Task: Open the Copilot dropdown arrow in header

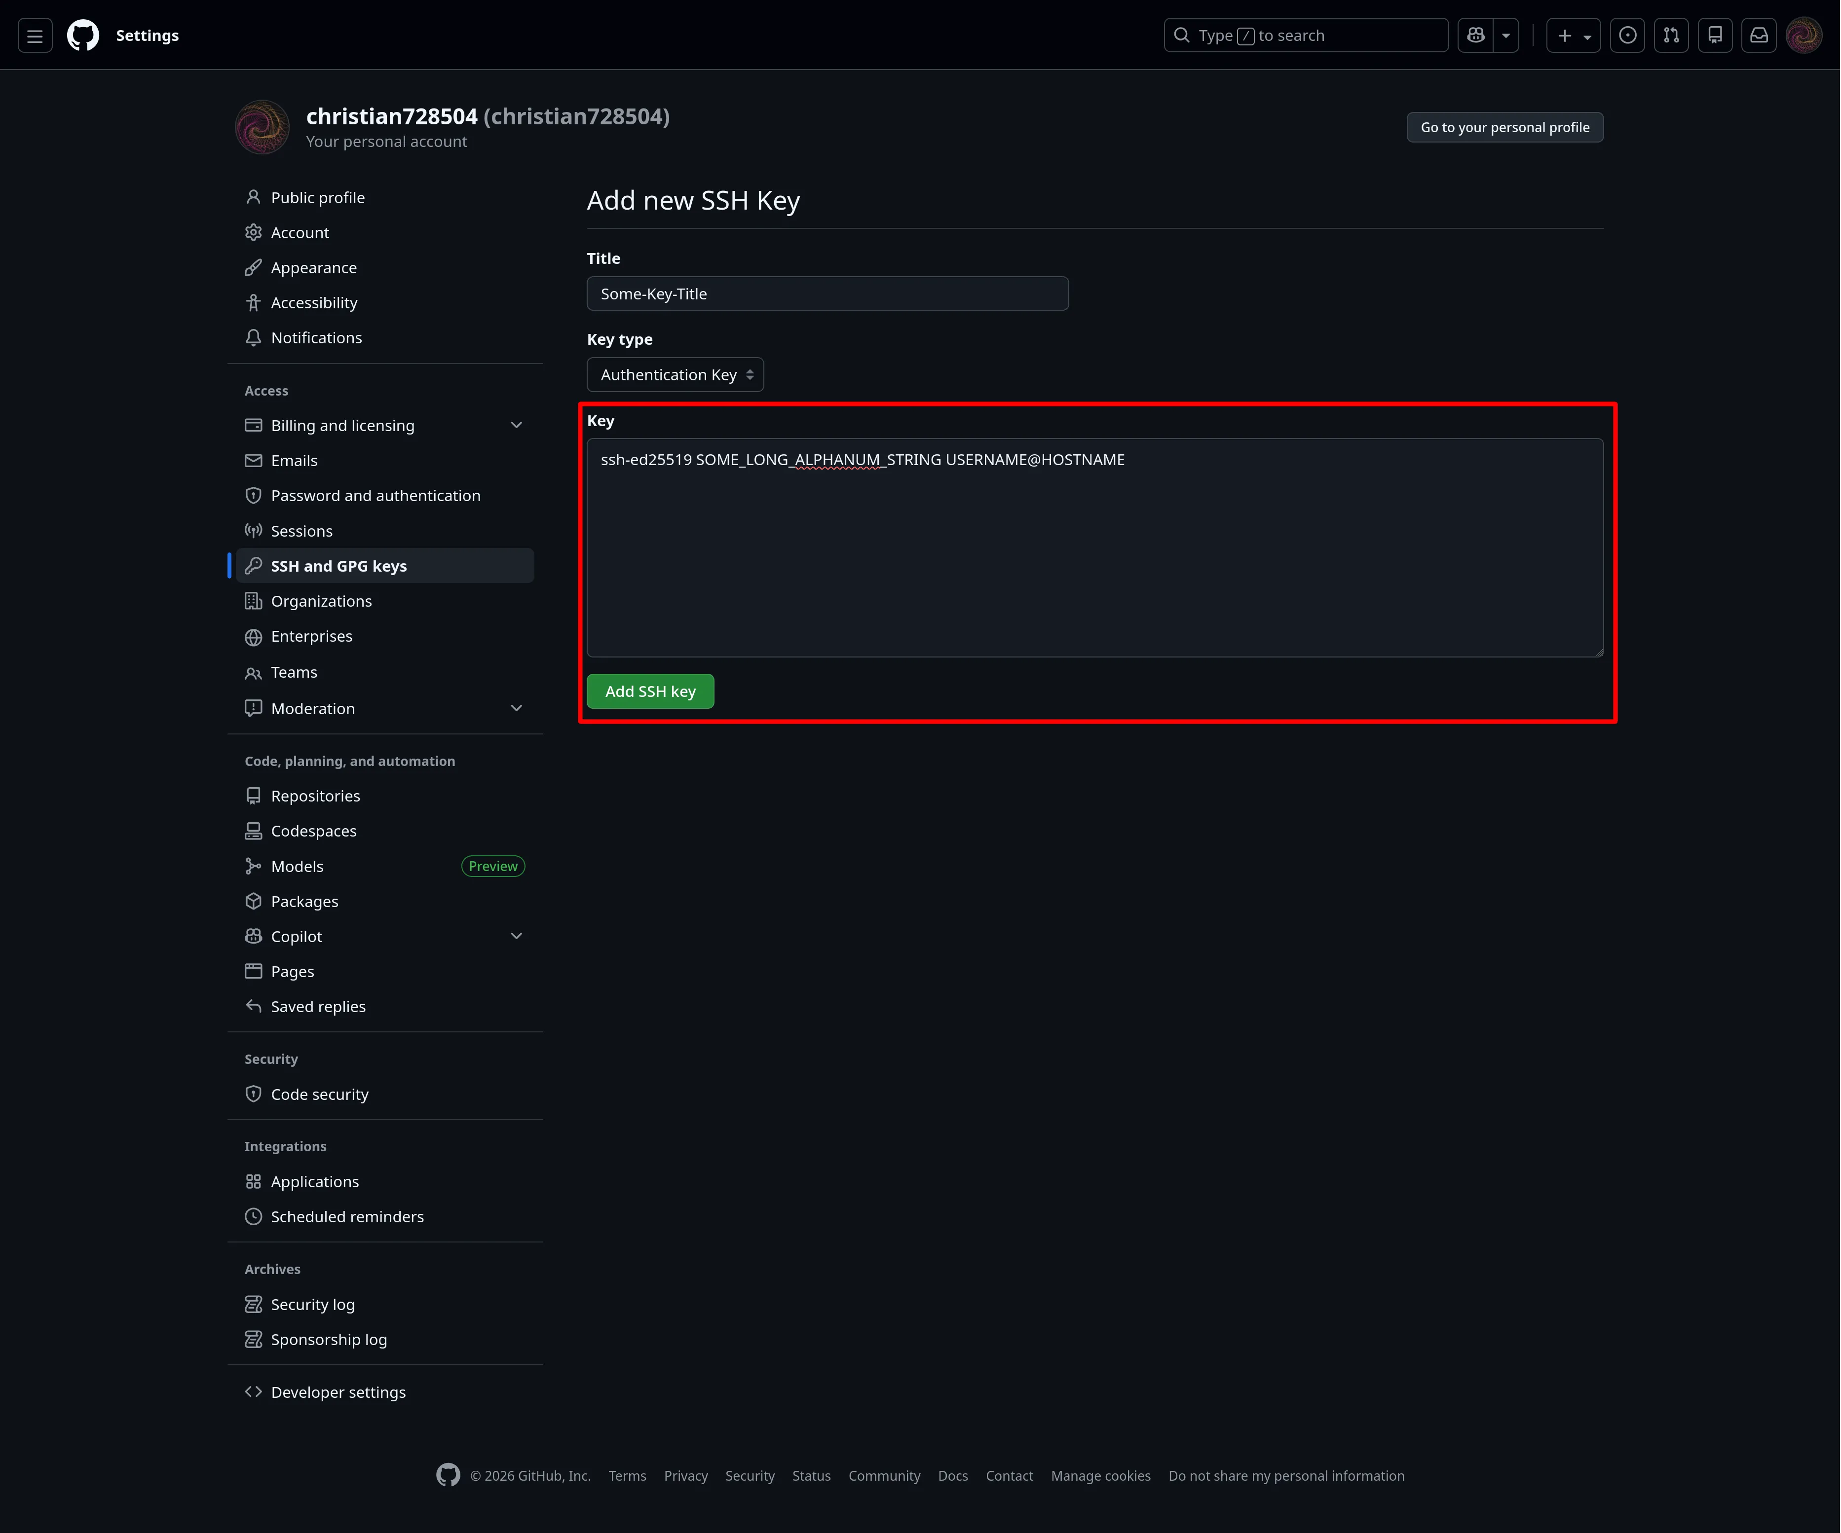Action: pos(1506,36)
